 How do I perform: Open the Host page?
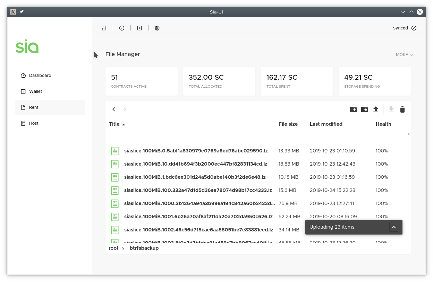50,123
